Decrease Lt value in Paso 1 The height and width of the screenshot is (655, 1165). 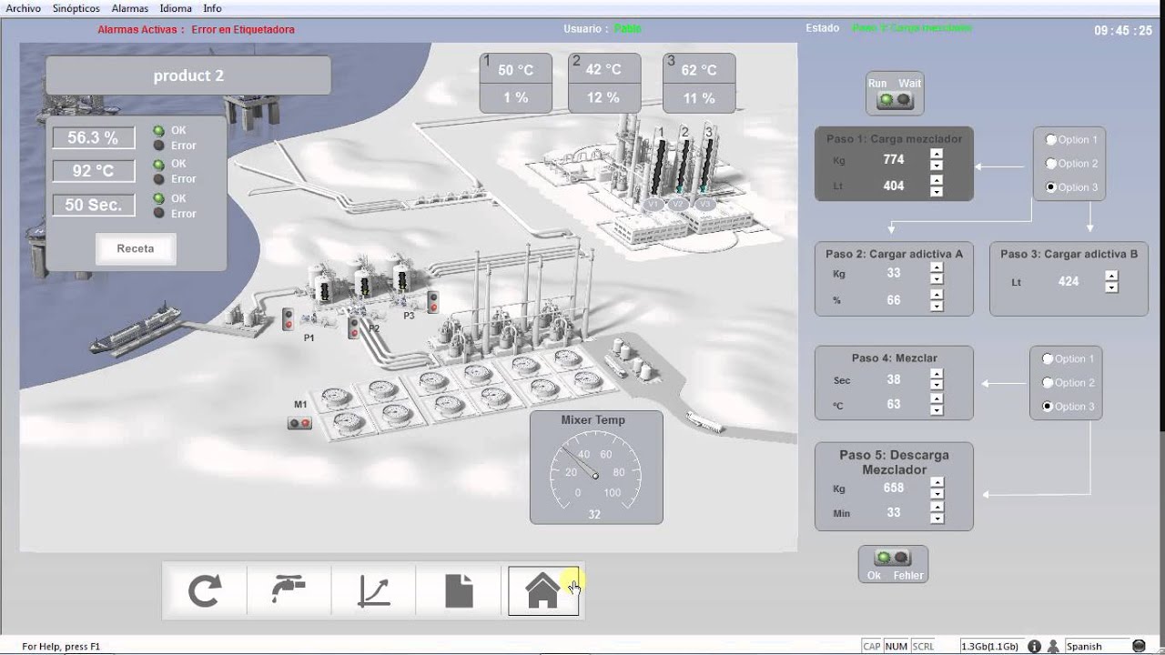[937, 191]
